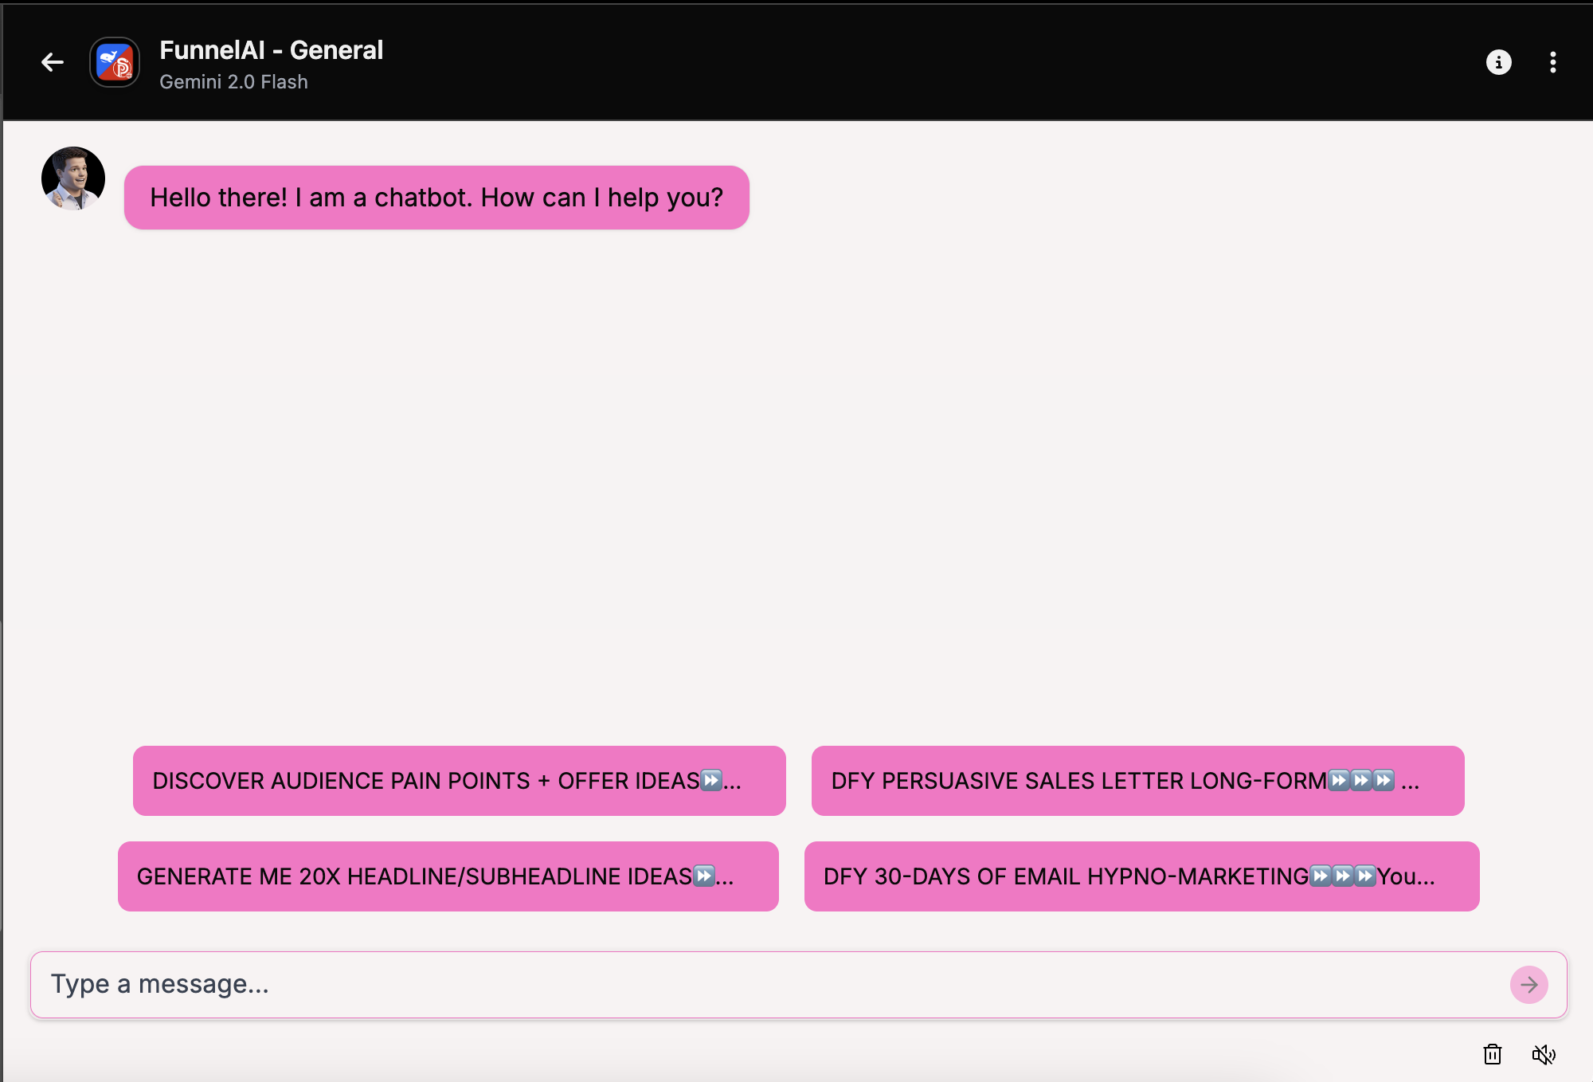Open the chatbot info icon

click(1498, 62)
